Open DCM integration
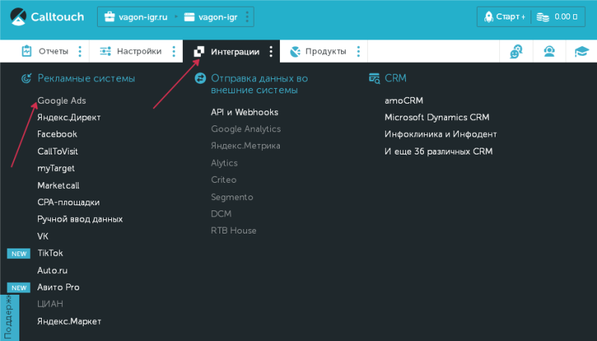The image size is (597, 341). pos(221,214)
